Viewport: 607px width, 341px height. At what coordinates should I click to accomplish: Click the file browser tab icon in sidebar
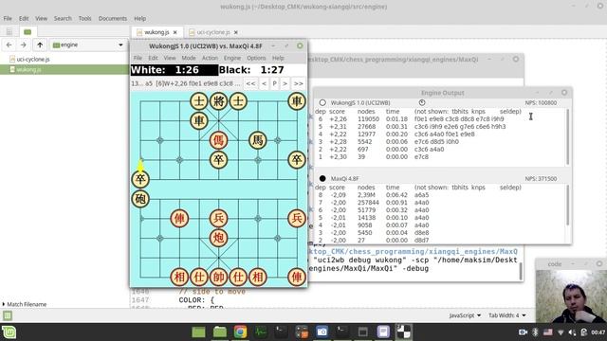[x=28, y=32]
